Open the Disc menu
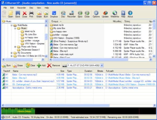This screenshot has width=157, height=120. pos(31,8)
